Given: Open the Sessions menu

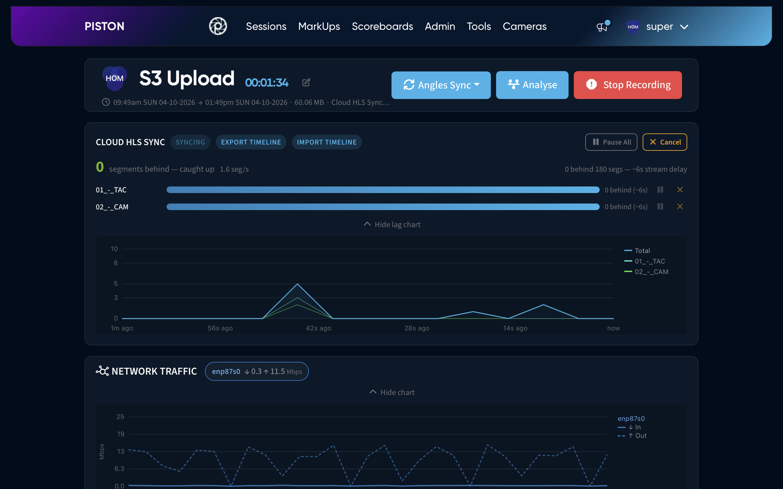Looking at the screenshot, I should [266, 26].
